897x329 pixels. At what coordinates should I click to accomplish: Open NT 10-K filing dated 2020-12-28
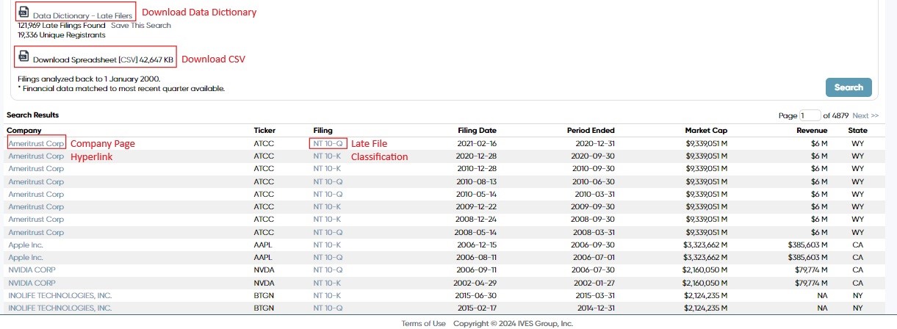328,156
